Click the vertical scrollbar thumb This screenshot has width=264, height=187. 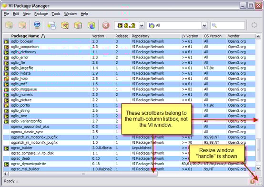click(258, 149)
